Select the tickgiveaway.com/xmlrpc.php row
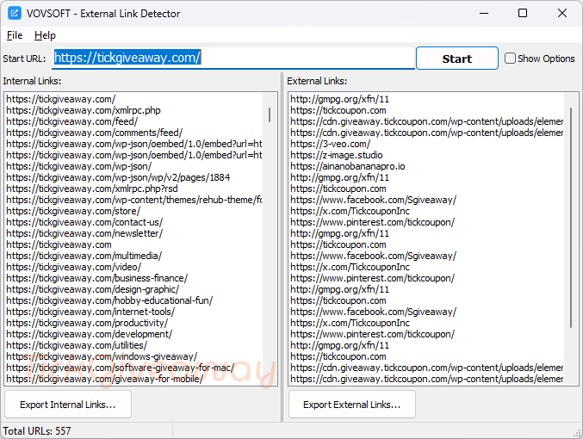 (133, 110)
